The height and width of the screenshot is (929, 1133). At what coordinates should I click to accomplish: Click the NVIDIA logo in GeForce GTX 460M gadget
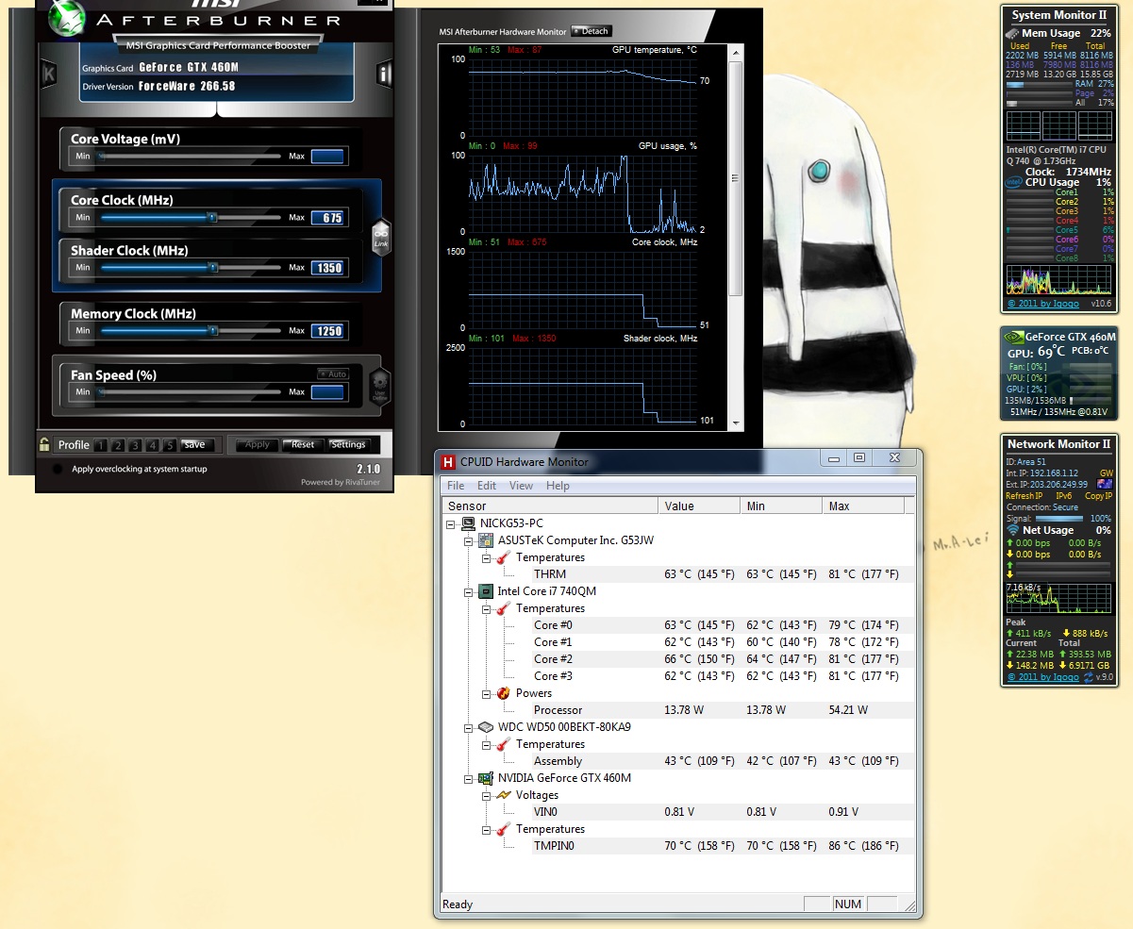[1014, 337]
